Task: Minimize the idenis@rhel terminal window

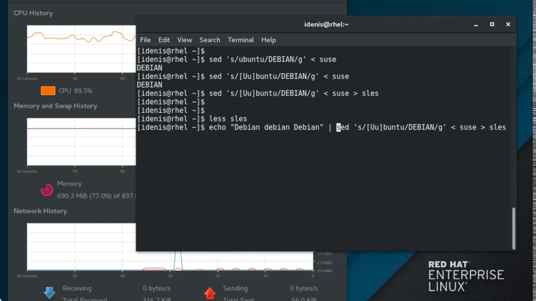Action: 476,25
